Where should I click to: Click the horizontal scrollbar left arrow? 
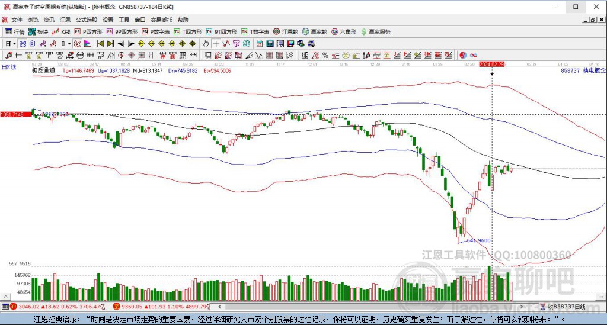219,307
